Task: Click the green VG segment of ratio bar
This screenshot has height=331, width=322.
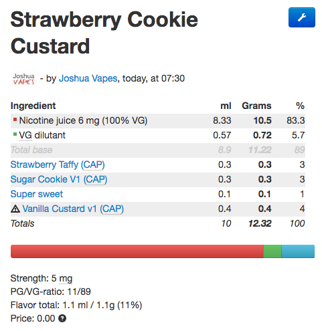Action: [272, 251]
